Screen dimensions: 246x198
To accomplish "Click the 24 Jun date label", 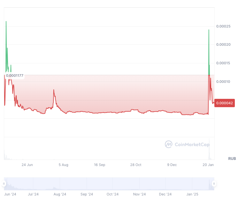I will (27, 165).
